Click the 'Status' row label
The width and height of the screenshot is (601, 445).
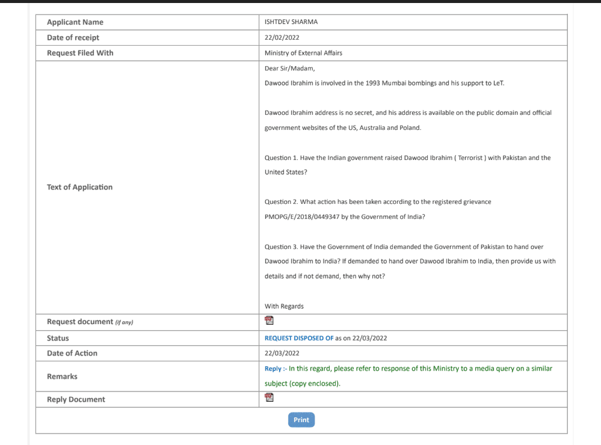(58, 338)
